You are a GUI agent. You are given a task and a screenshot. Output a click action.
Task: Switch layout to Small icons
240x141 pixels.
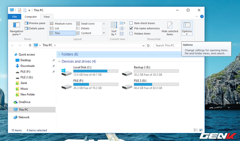click(x=85, y=24)
